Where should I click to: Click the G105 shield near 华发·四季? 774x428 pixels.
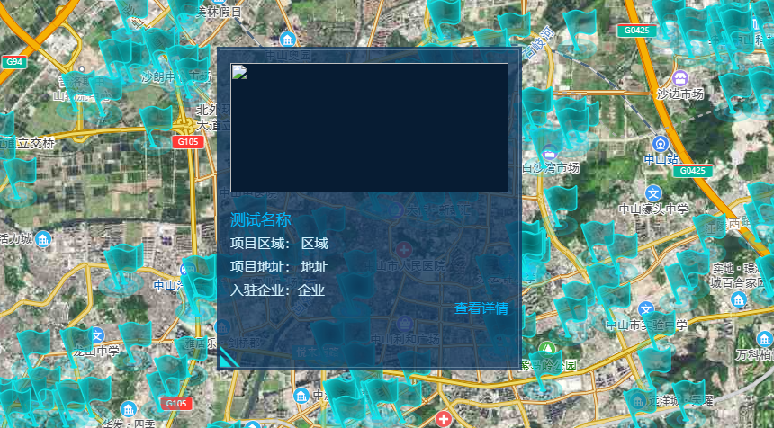[175, 404]
